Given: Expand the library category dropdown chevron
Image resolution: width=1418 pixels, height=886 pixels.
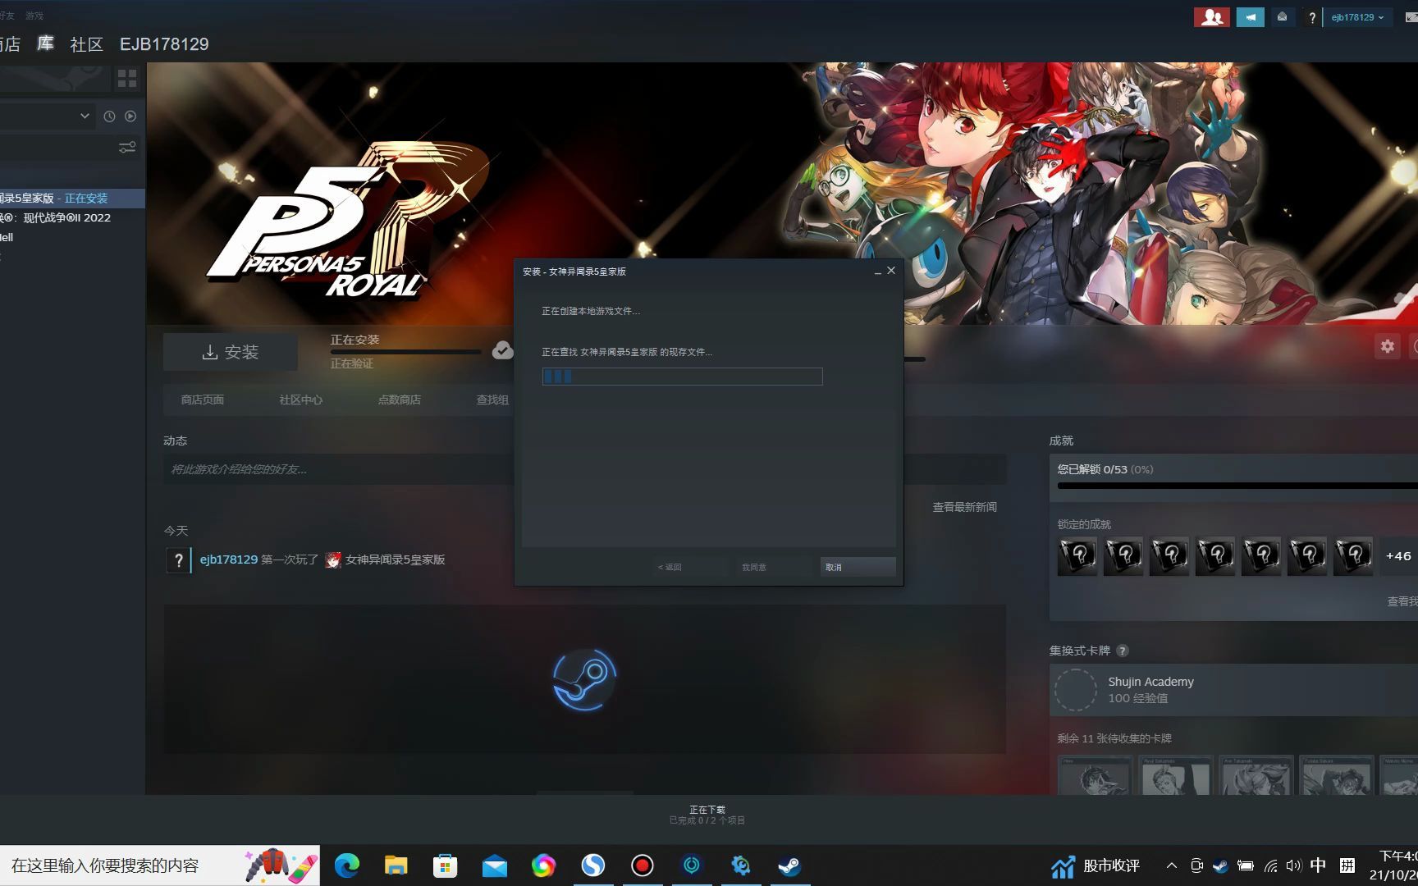Looking at the screenshot, I should (85, 116).
